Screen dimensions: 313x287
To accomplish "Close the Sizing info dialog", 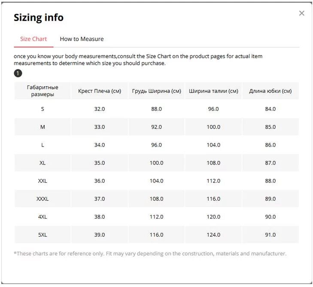I will coord(301,13).
